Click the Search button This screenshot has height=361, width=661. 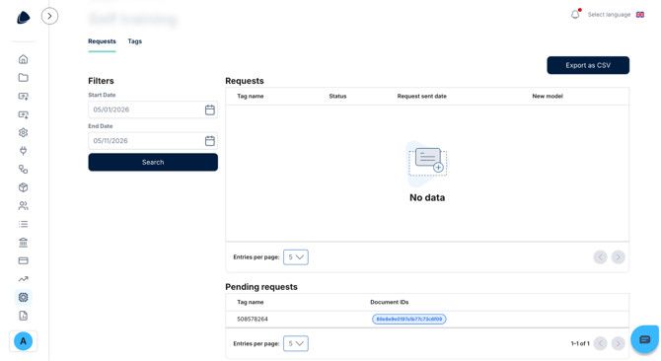tap(153, 162)
